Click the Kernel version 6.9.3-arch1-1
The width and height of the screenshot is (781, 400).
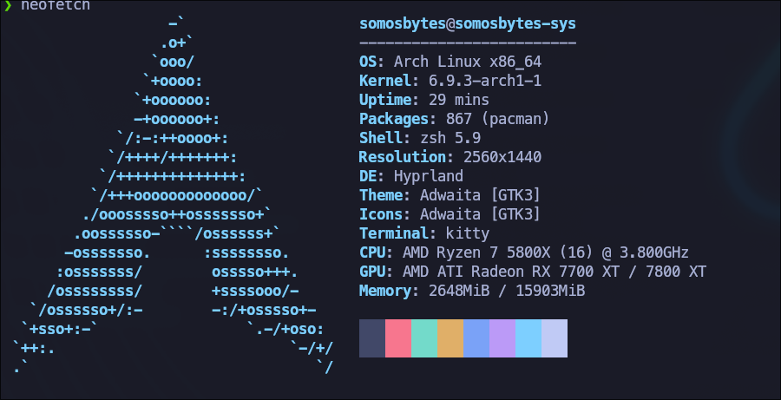click(x=484, y=81)
